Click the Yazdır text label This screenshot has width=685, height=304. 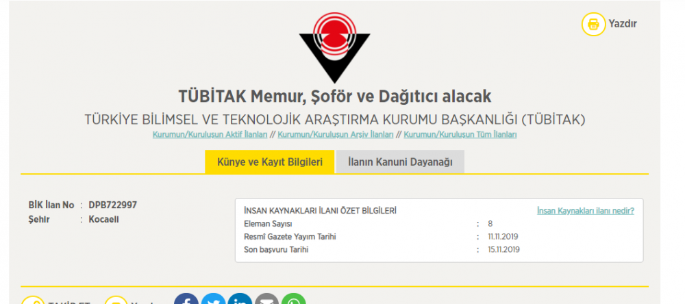623,23
